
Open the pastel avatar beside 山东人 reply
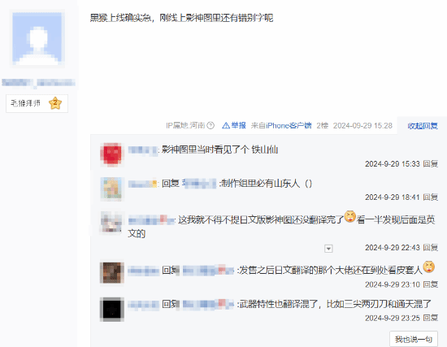point(112,189)
